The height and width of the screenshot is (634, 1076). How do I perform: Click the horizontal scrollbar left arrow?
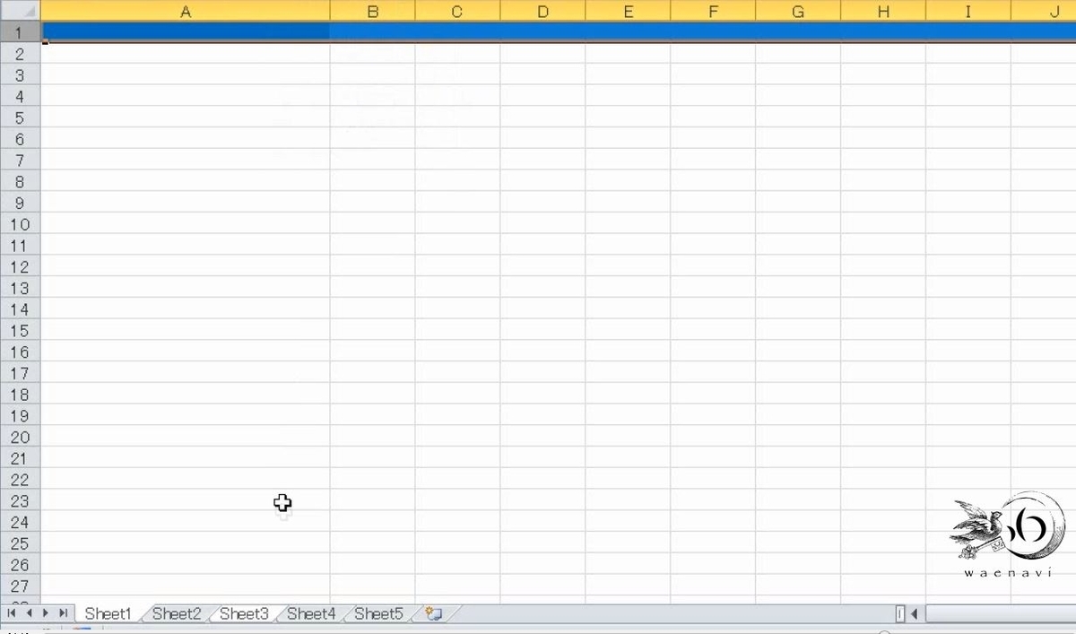[x=915, y=614]
